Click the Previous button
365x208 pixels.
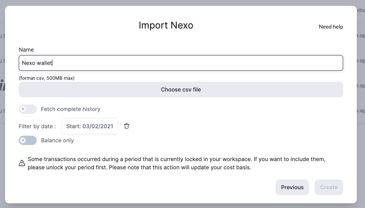tap(292, 187)
